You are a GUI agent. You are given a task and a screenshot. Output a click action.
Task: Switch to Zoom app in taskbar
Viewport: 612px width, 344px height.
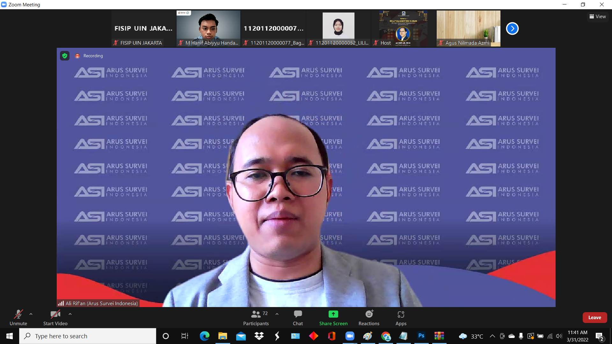click(x=350, y=336)
